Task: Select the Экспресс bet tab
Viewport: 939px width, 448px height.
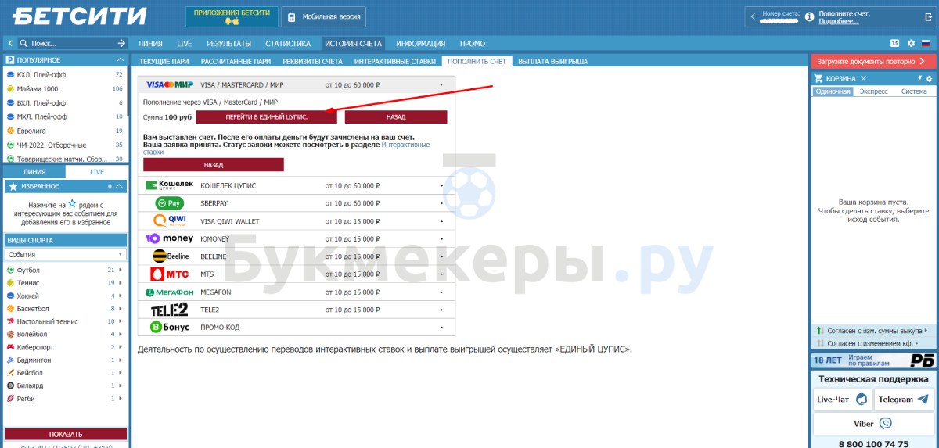Action: click(873, 91)
